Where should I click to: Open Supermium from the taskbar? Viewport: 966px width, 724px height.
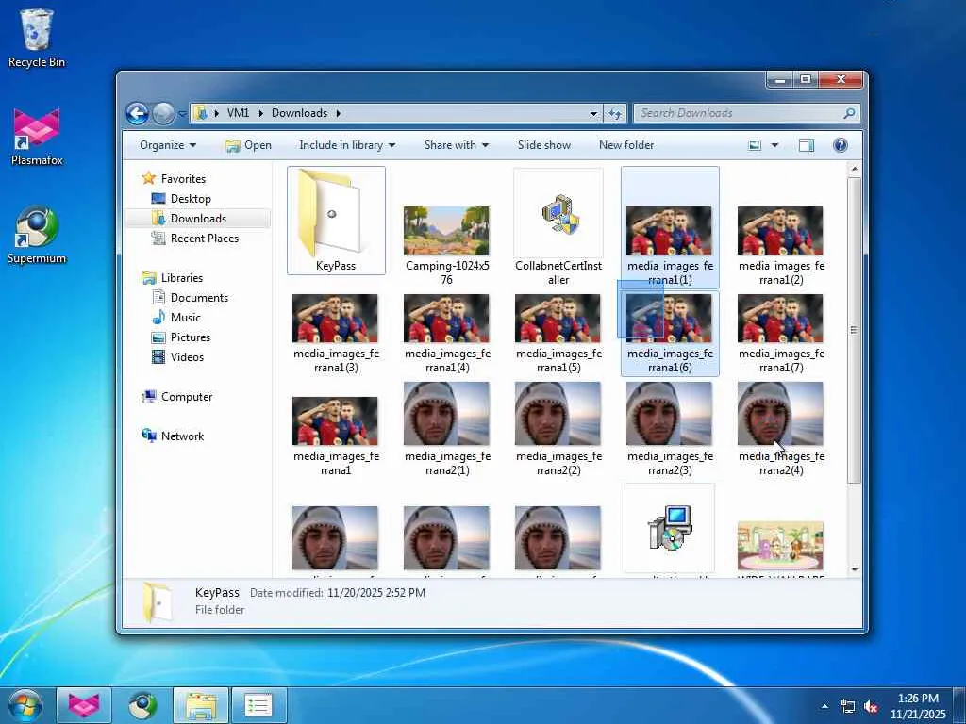click(142, 705)
